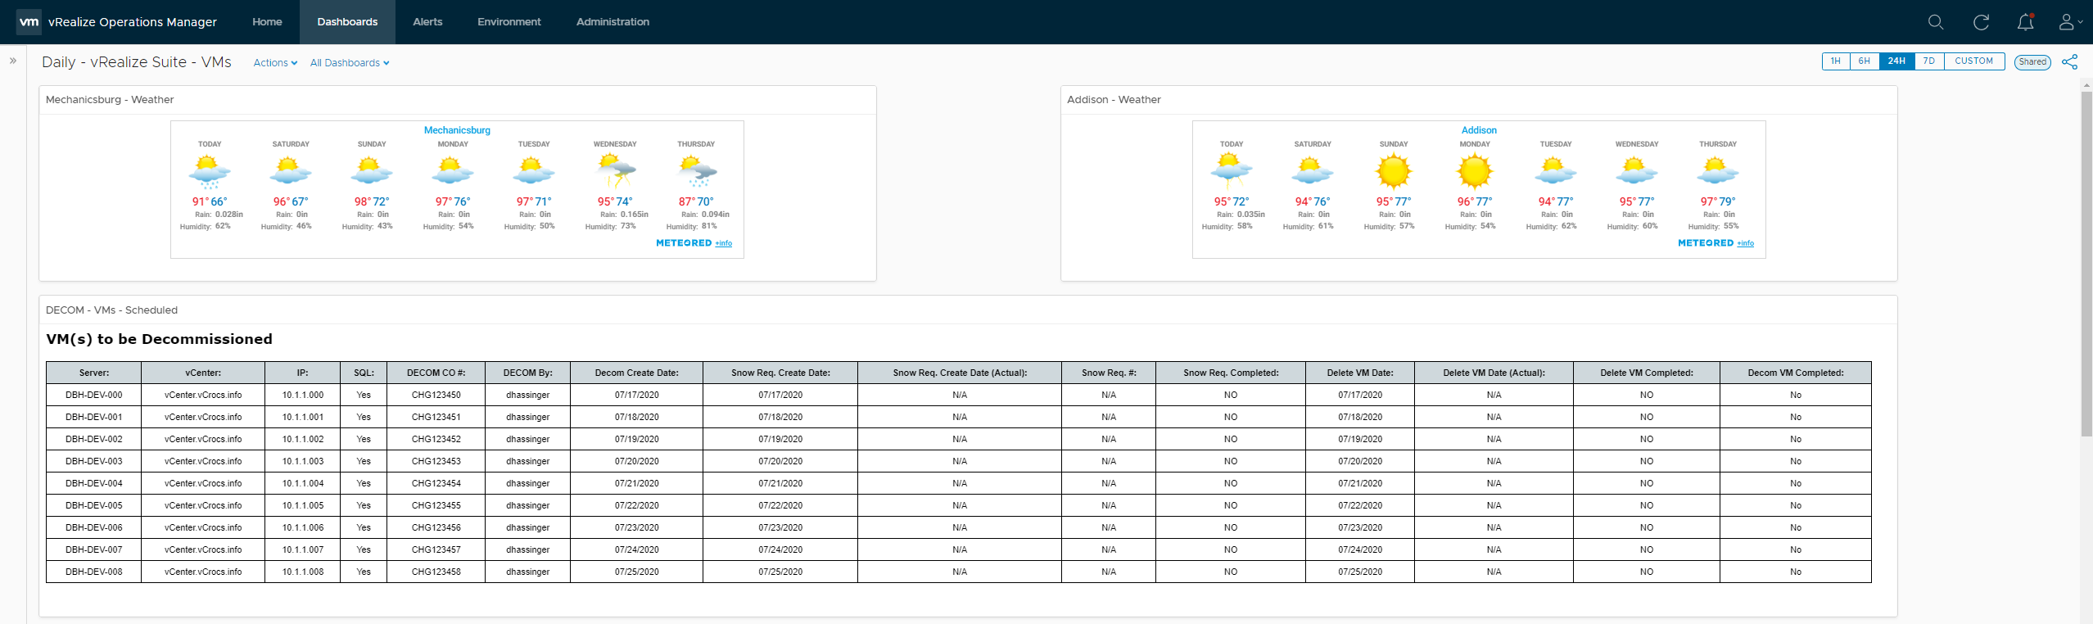This screenshot has height=624, width=2093.
Task: Click Mechanicsburg Wednesday thunderstorm weather icon
Action: [615, 171]
